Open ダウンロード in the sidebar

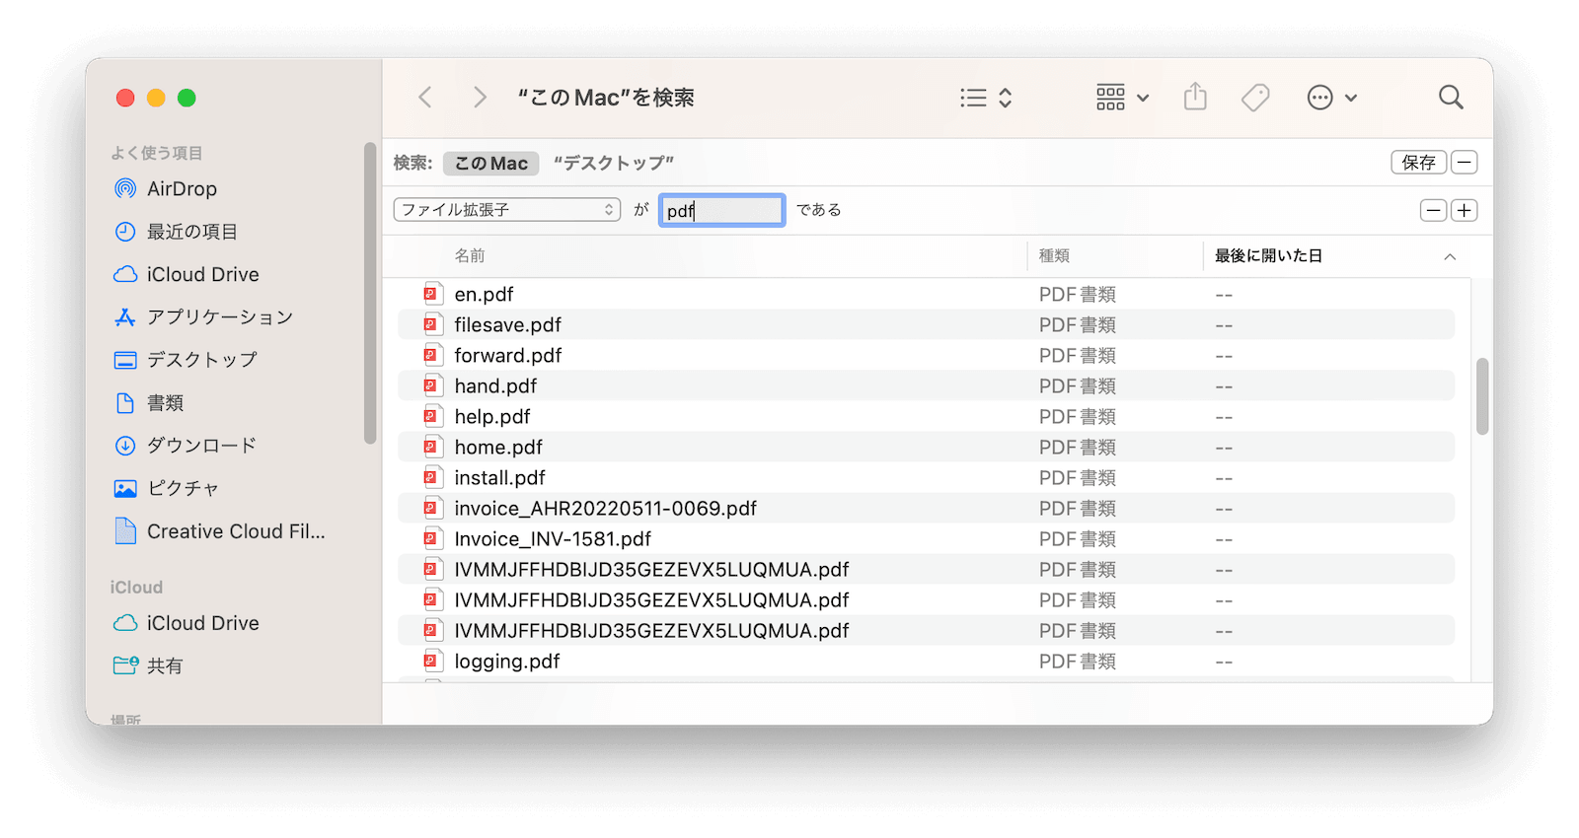point(201,446)
